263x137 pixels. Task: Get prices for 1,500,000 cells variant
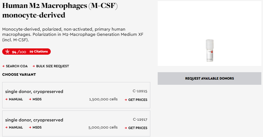click(x=138, y=100)
